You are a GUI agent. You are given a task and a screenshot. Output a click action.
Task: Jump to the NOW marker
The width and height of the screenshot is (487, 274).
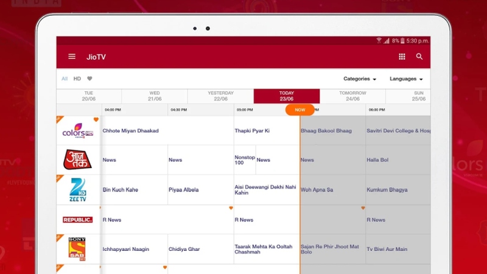pyautogui.click(x=300, y=110)
